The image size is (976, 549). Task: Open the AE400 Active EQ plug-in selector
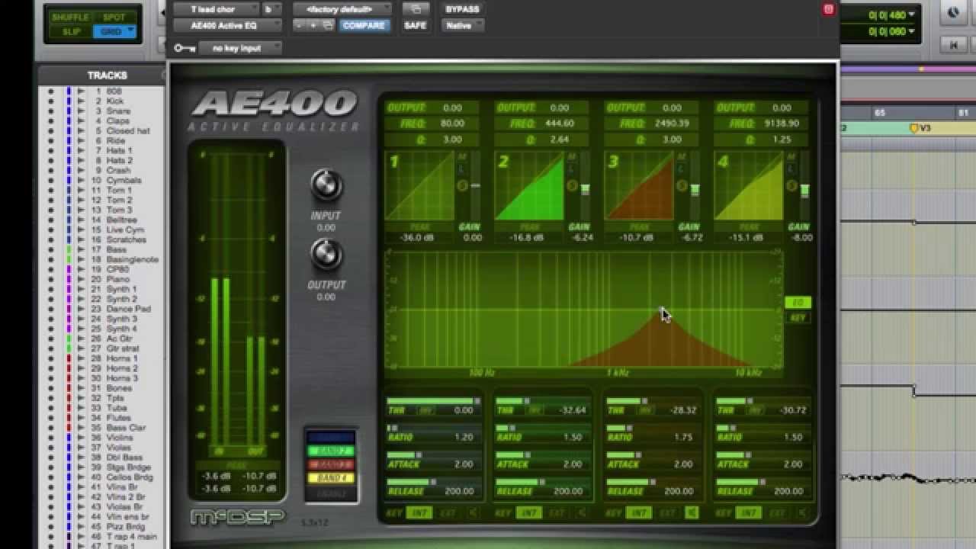[x=227, y=25]
